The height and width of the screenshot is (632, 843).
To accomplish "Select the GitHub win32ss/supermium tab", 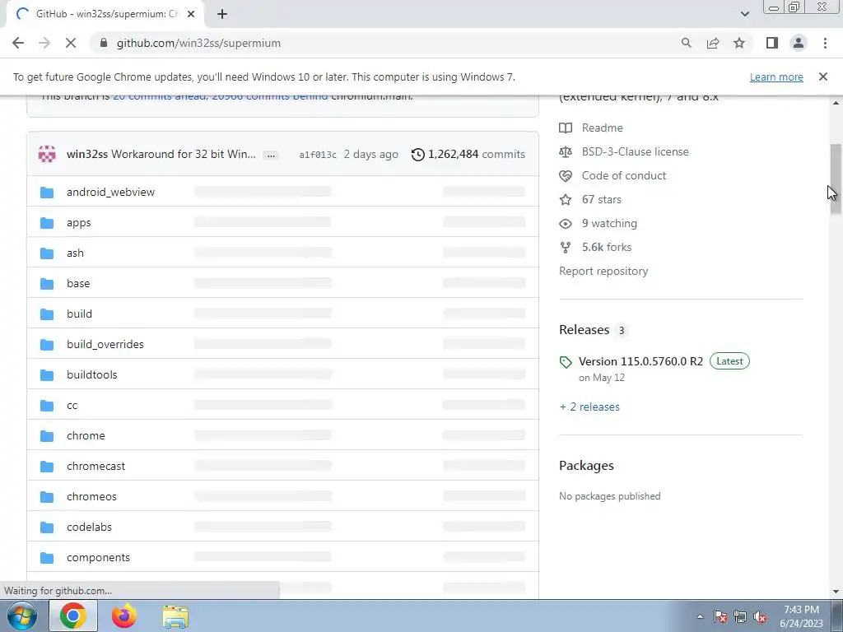I will point(105,14).
